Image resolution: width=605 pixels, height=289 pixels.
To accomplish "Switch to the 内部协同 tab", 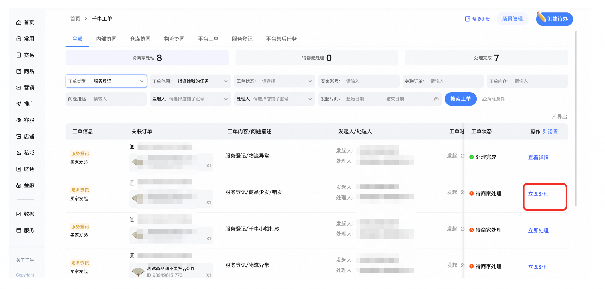I will coord(106,39).
